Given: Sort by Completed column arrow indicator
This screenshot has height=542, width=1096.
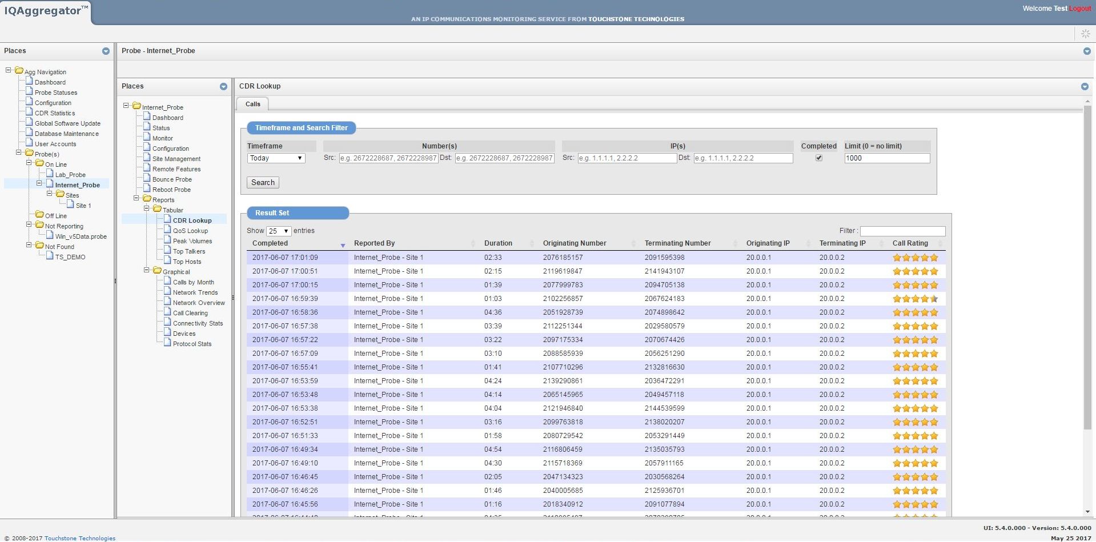Looking at the screenshot, I should [x=343, y=246].
